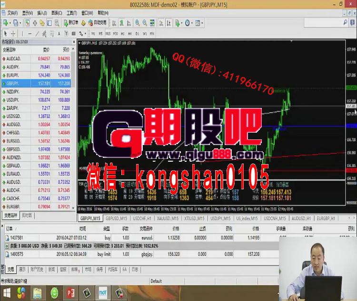The image size is (357, 301).
Task: Select the text label 'T' tool
Action: pyautogui.click(x=66, y=34)
